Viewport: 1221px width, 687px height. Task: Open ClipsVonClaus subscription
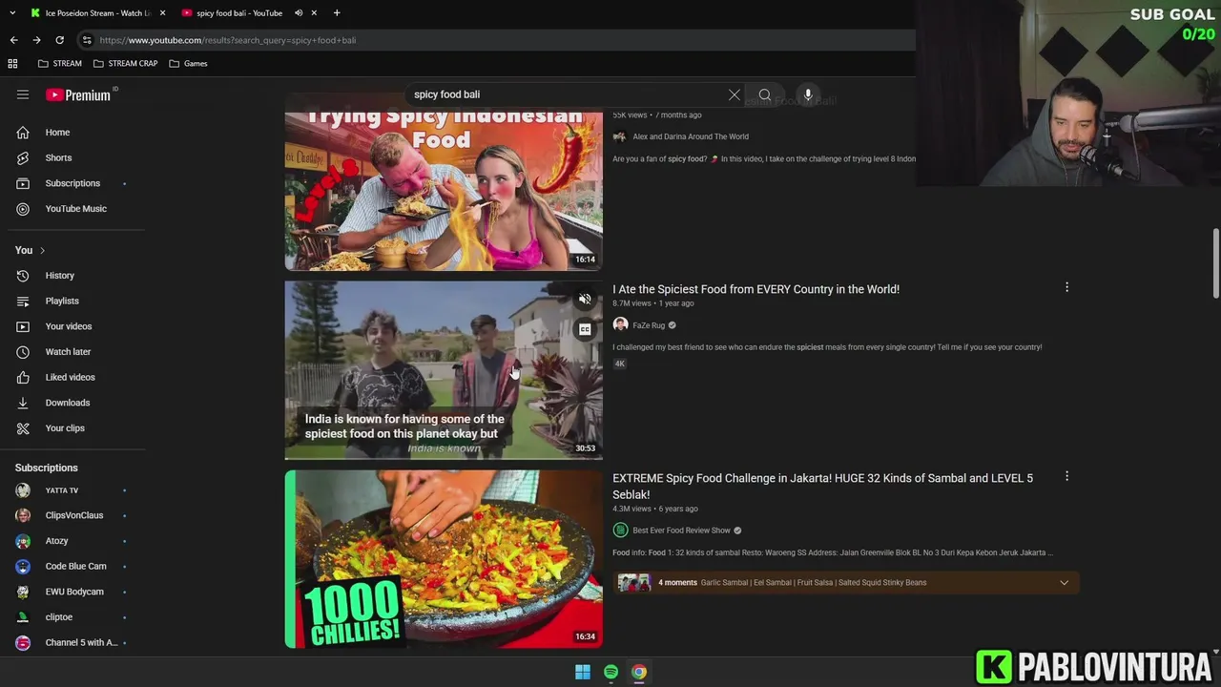[x=72, y=515]
